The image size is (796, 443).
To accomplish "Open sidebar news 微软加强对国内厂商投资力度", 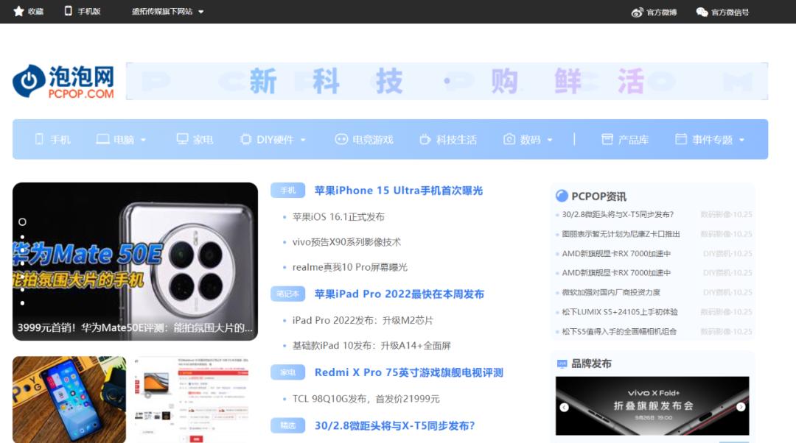I will [611, 292].
